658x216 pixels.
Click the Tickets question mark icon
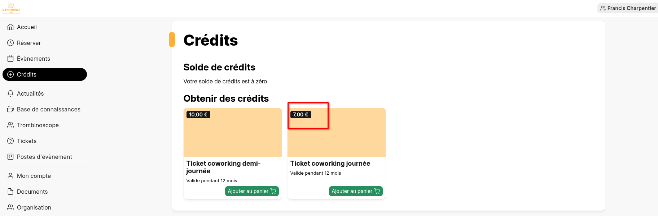[x=10, y=141]
